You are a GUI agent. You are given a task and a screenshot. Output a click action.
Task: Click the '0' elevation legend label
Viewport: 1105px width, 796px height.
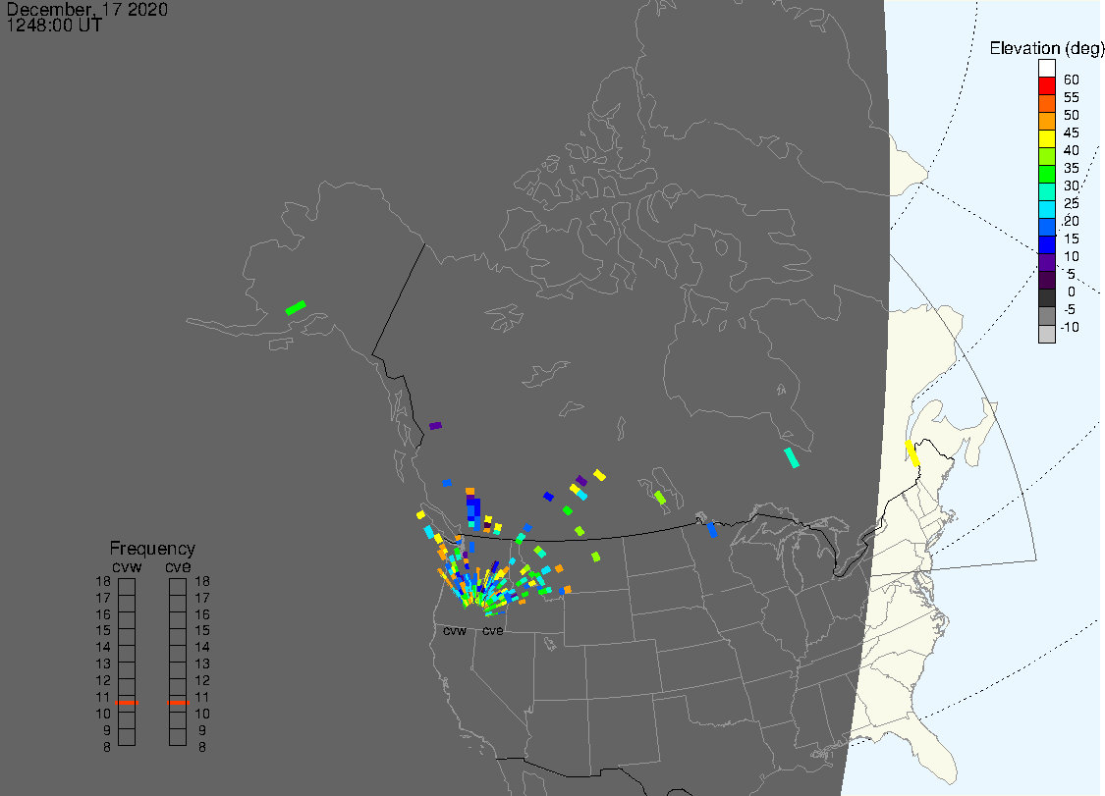click(1072, 292)
